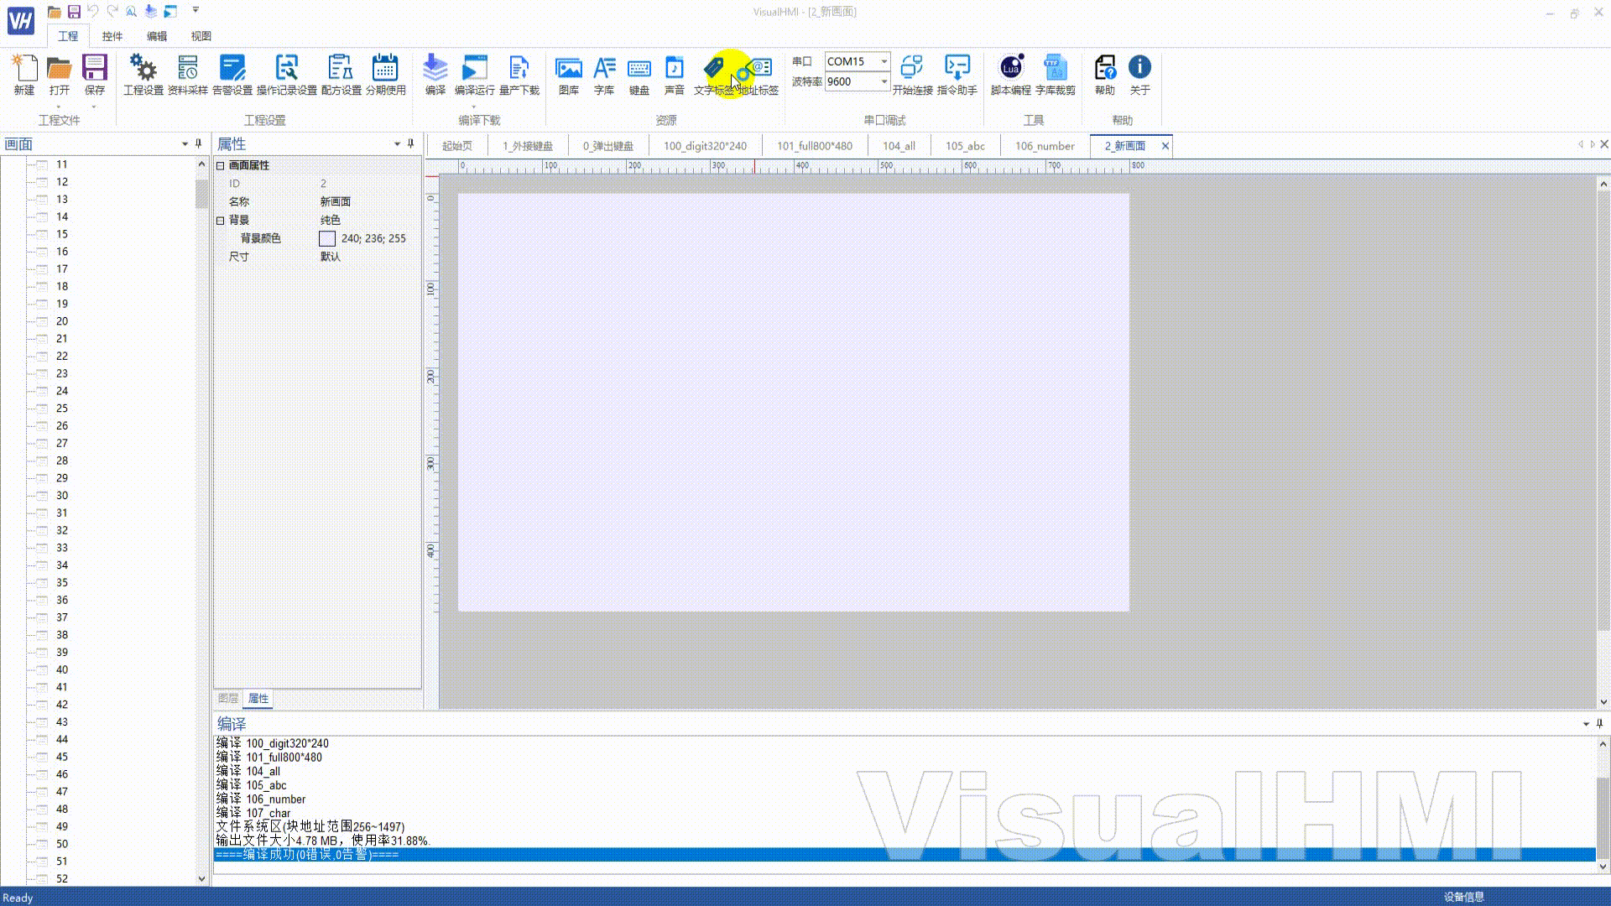
Task: Switch to the 104_all document tab
Action: (899, 146)
